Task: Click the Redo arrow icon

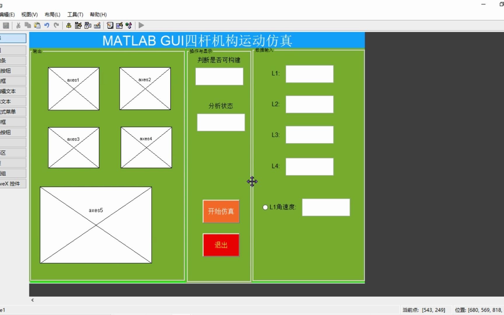Action: click(x=56, y=25)
